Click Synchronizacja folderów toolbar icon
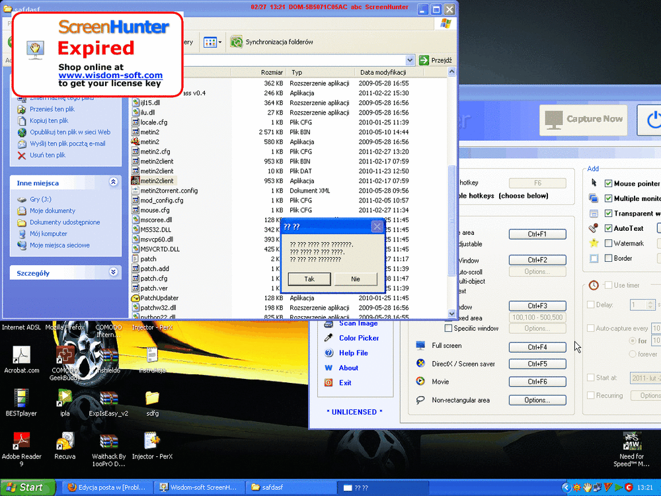Screen dimensions: 661x496 (x=237, y=42)
